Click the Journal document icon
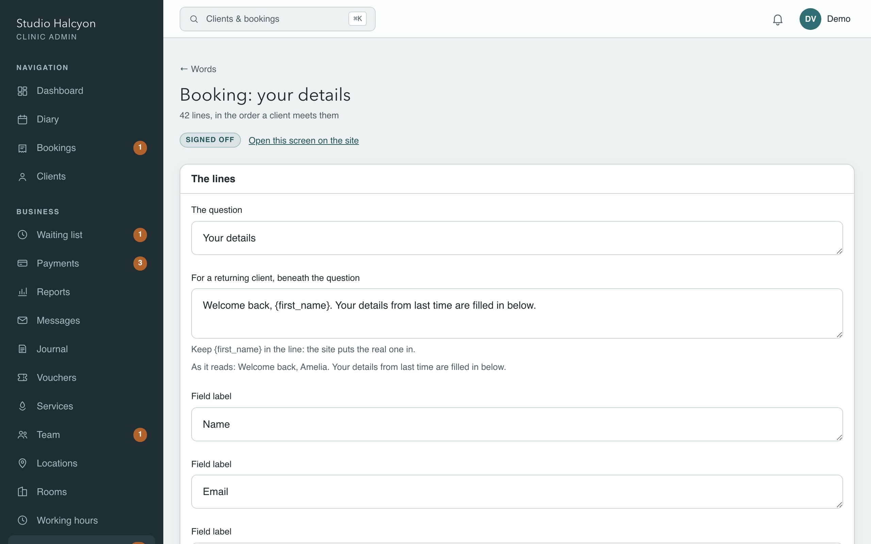The image size is (871, 544). pyautogui.click(x=22, y=349)
